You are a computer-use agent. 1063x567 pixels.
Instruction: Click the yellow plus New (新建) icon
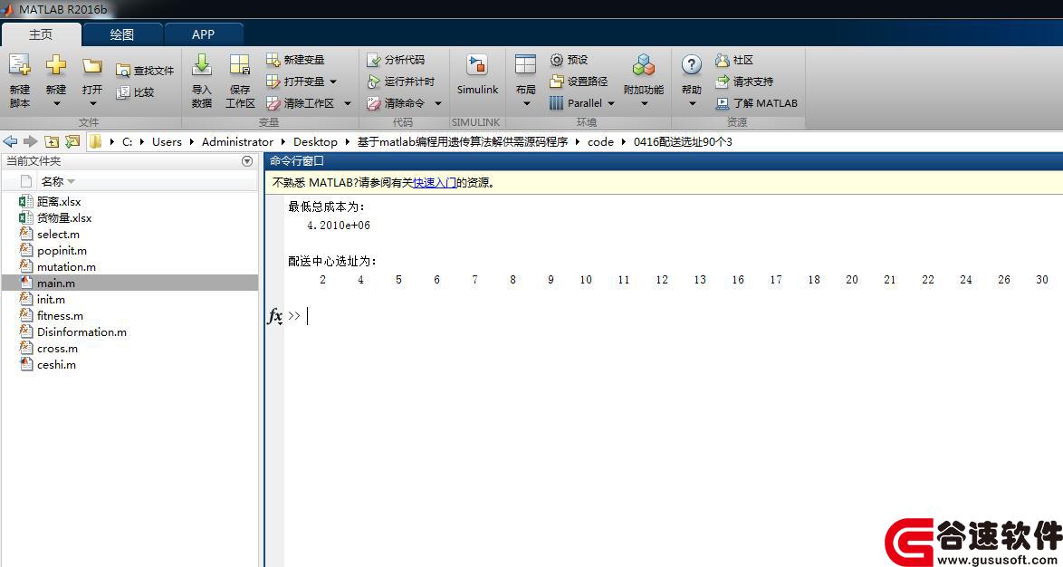[x=56, y=65]
